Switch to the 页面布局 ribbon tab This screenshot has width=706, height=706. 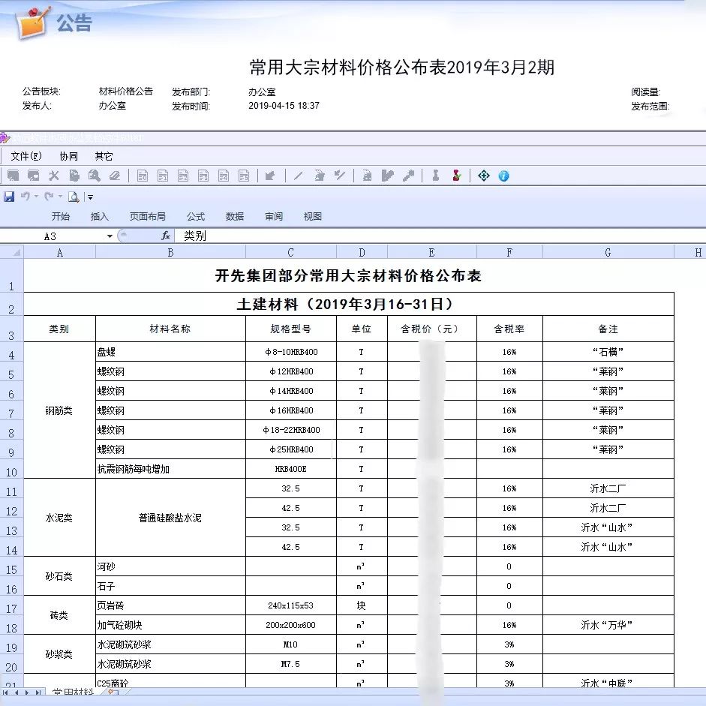(x=147, y=217)
